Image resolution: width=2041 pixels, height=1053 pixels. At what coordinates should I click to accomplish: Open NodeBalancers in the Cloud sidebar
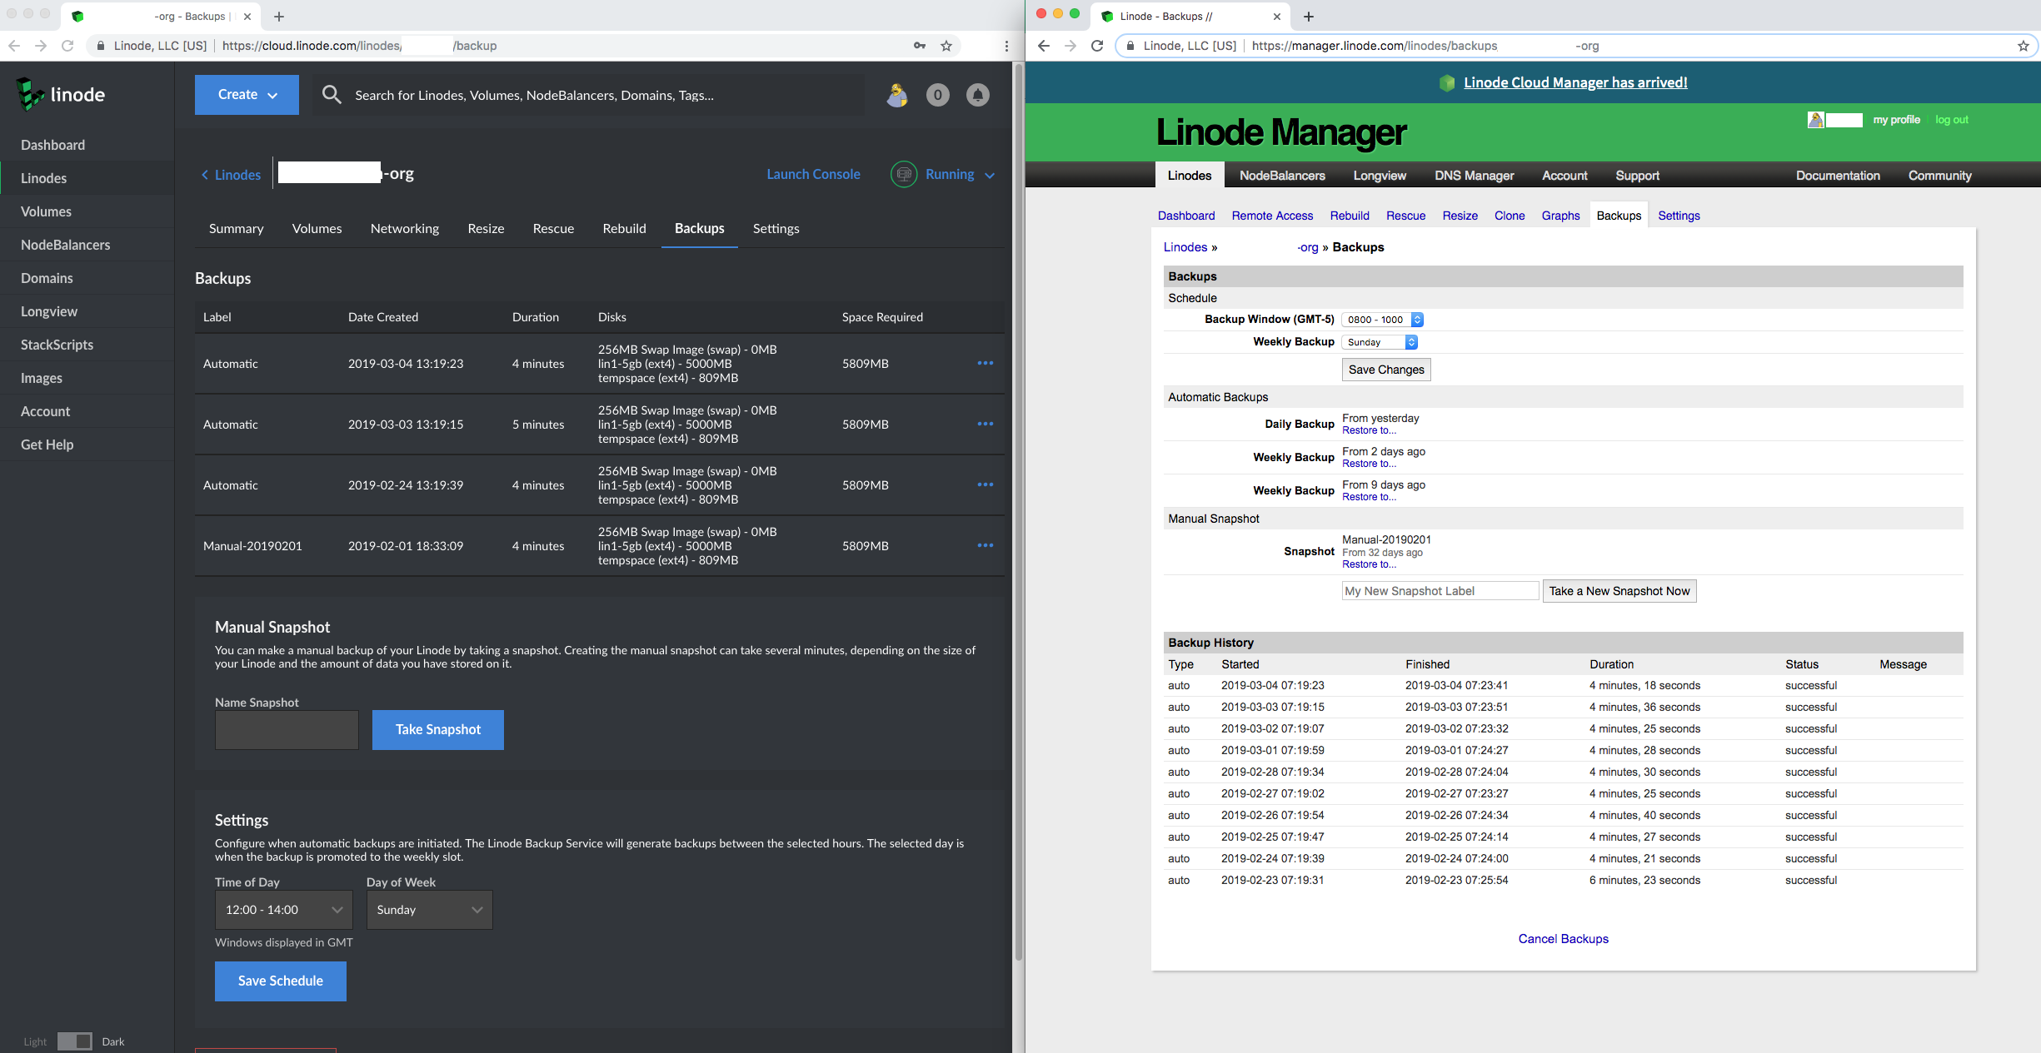pyautogui.click(x=66, y=245)
